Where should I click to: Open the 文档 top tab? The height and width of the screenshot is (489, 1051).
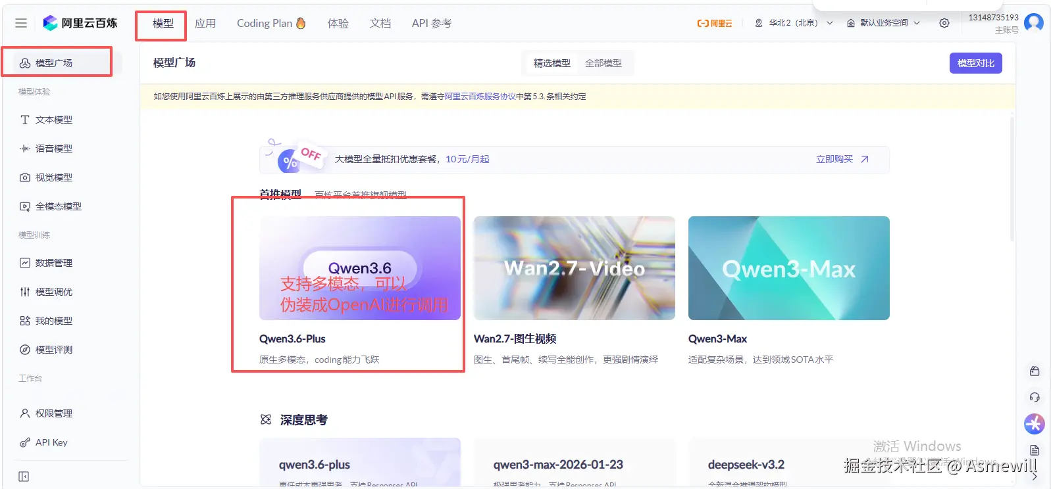[380, 24]
